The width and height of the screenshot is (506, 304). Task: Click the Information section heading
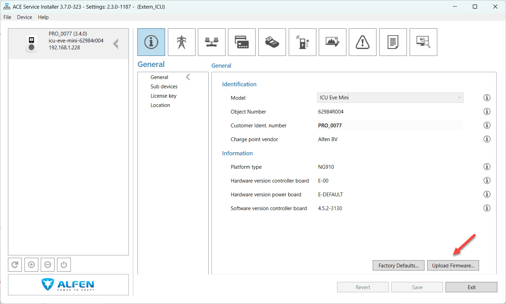(x=238, y=153)
